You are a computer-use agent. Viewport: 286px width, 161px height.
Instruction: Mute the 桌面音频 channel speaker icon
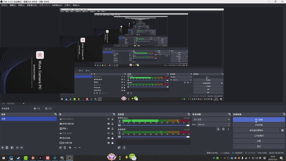point(119,137)
